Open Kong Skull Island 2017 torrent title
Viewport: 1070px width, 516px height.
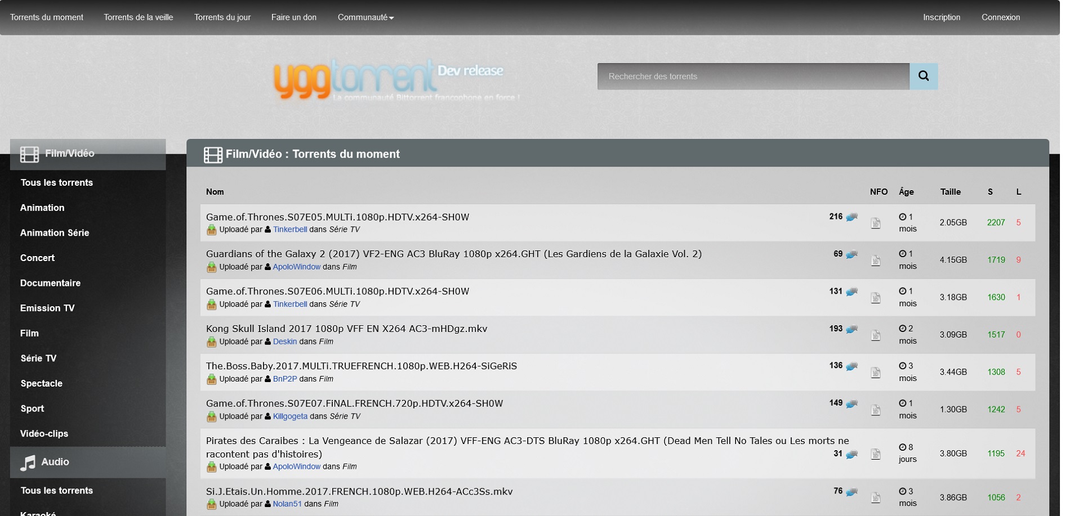346,329
